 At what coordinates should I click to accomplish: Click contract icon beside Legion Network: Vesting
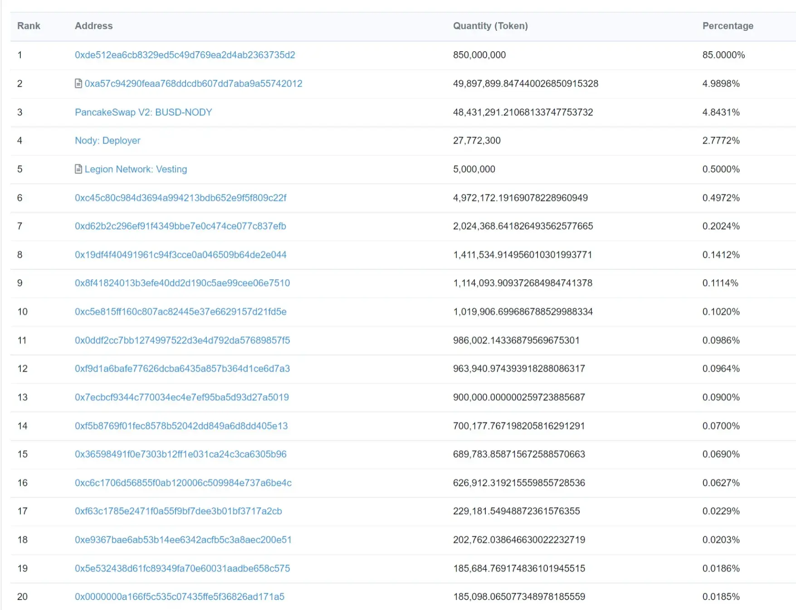pyautogui.click(x=78, y=169)
